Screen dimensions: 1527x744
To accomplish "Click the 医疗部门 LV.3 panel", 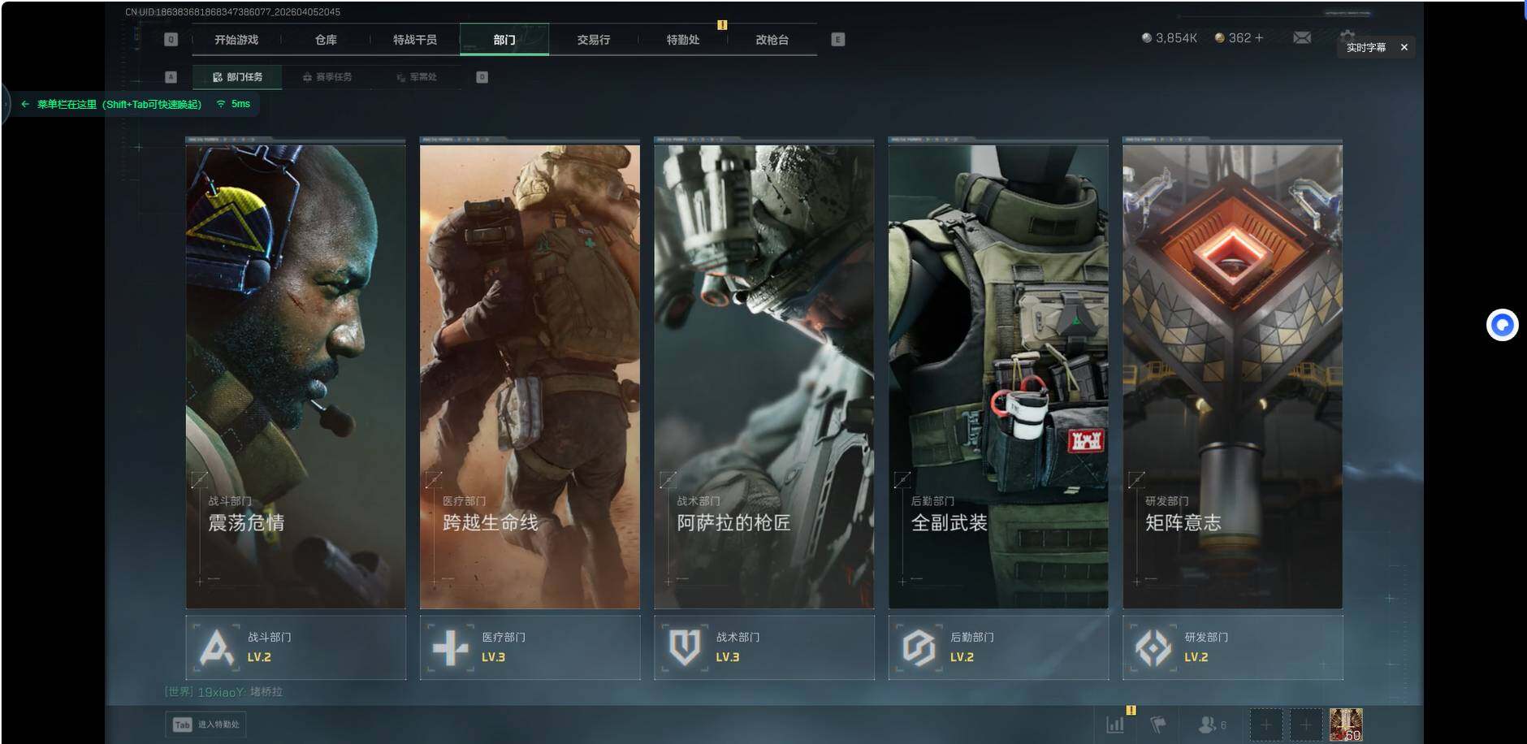I will pyautogui.click(x=530, y=647).
